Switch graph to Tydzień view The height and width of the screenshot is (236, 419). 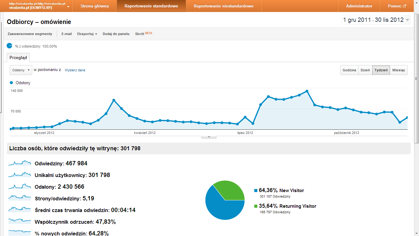point(381,70)
